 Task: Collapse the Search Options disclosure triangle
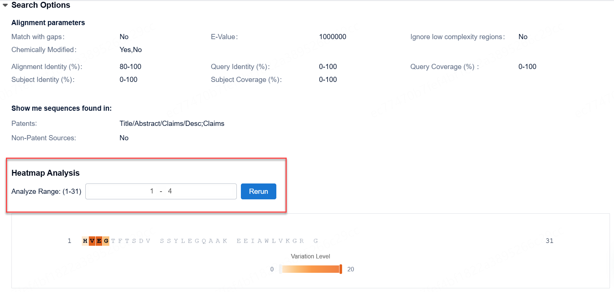5,5
